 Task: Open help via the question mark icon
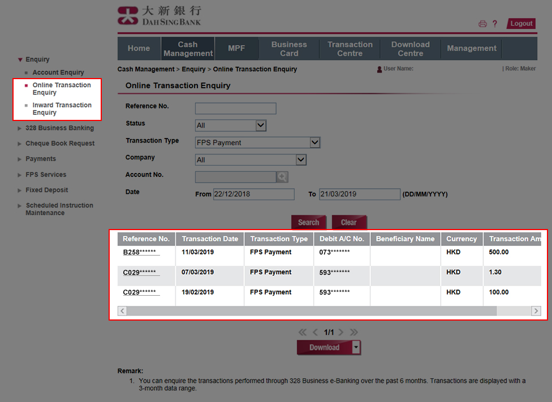pyautogui.click(x=495, y=24)
